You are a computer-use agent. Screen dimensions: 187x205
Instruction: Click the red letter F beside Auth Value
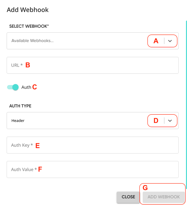(x=40, y=169)
